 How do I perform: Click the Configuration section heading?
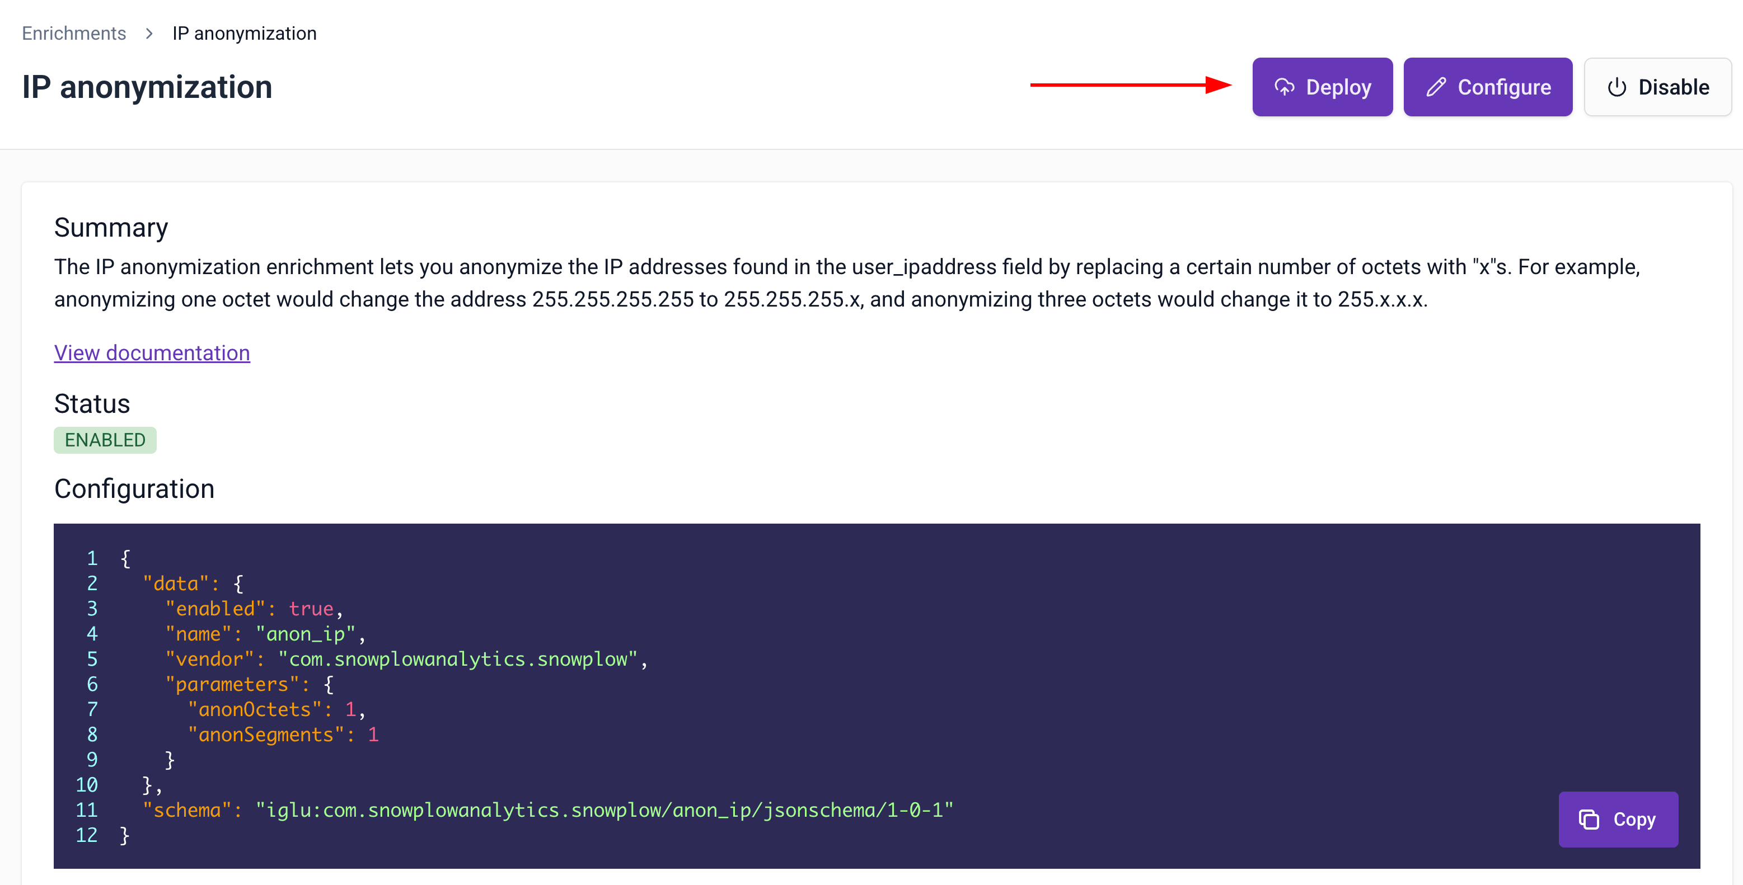pyautogui.click(x=134, y=489)
